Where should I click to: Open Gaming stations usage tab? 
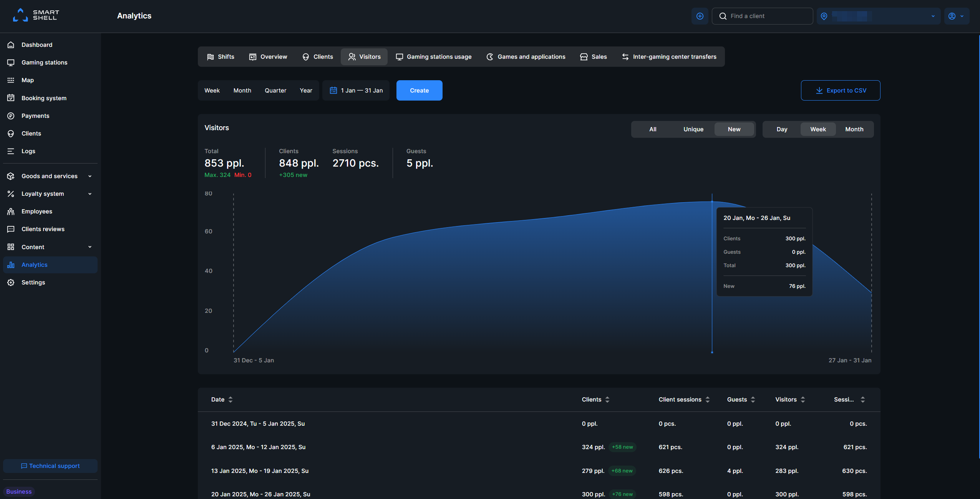coord(434,57)
